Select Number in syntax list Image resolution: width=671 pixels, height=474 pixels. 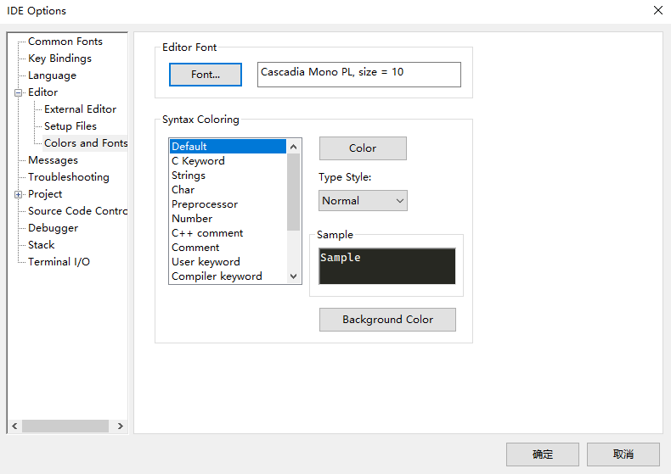click(x=228, y=219)
